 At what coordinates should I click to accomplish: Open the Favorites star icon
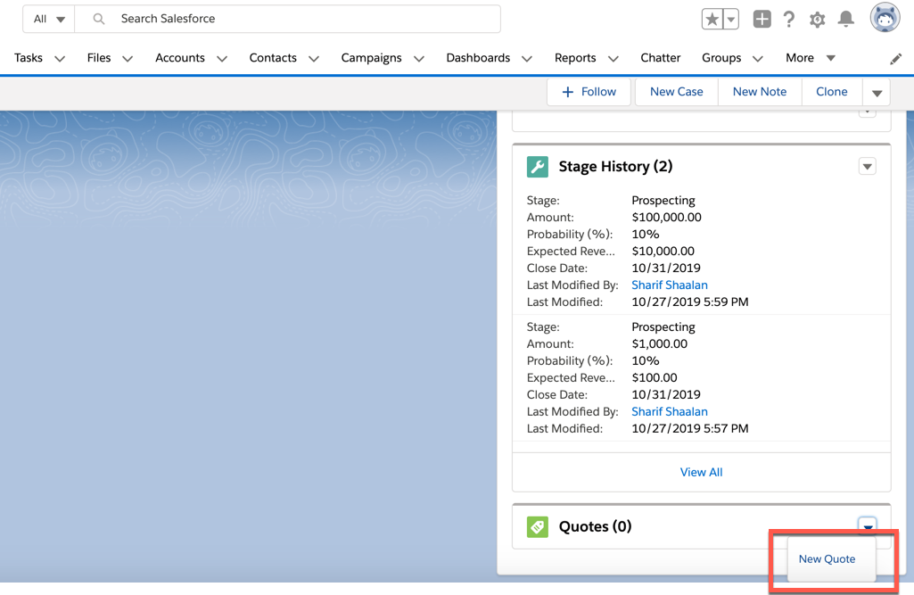tap(712, 20)
